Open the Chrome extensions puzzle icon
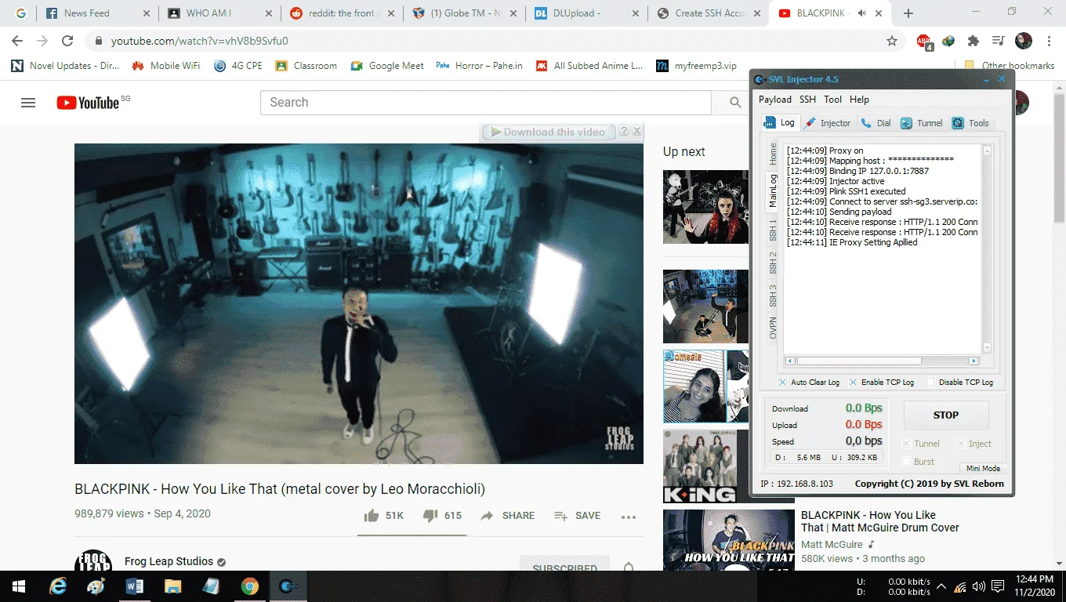Viewport: 1066px width, 602px height. click(974, 41)
